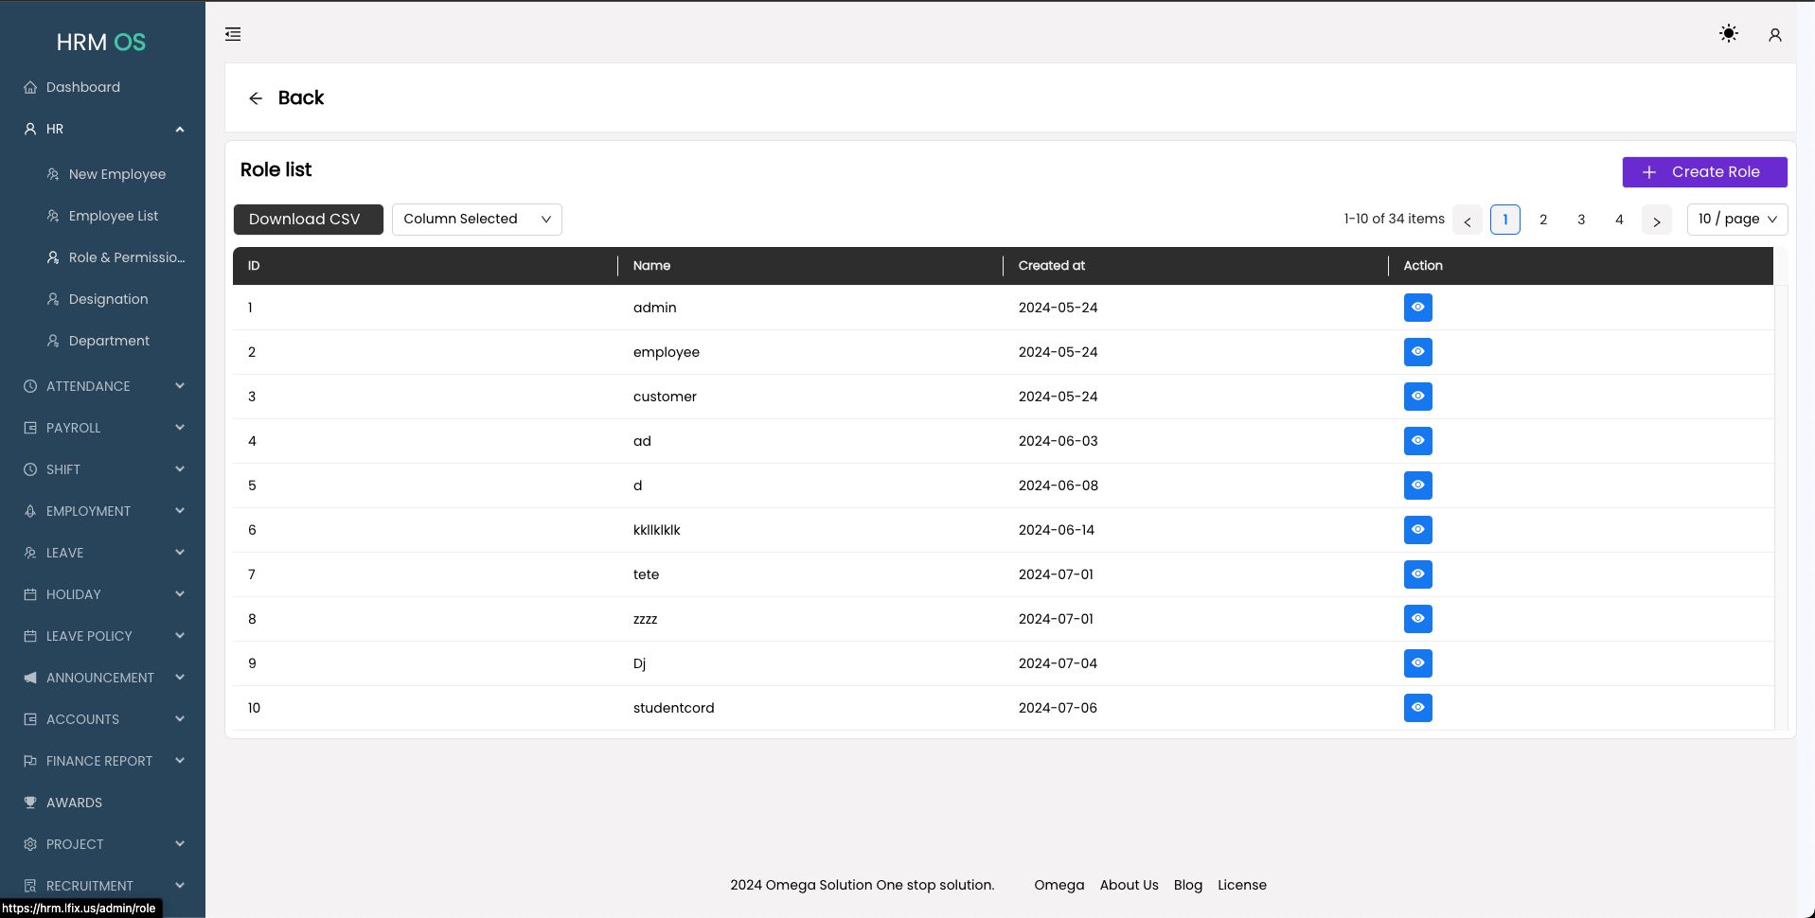The width and height of the screenshot is (1815, 918).
Task: Click the Attendance clock icon
Action: click(x=30, y=386)
